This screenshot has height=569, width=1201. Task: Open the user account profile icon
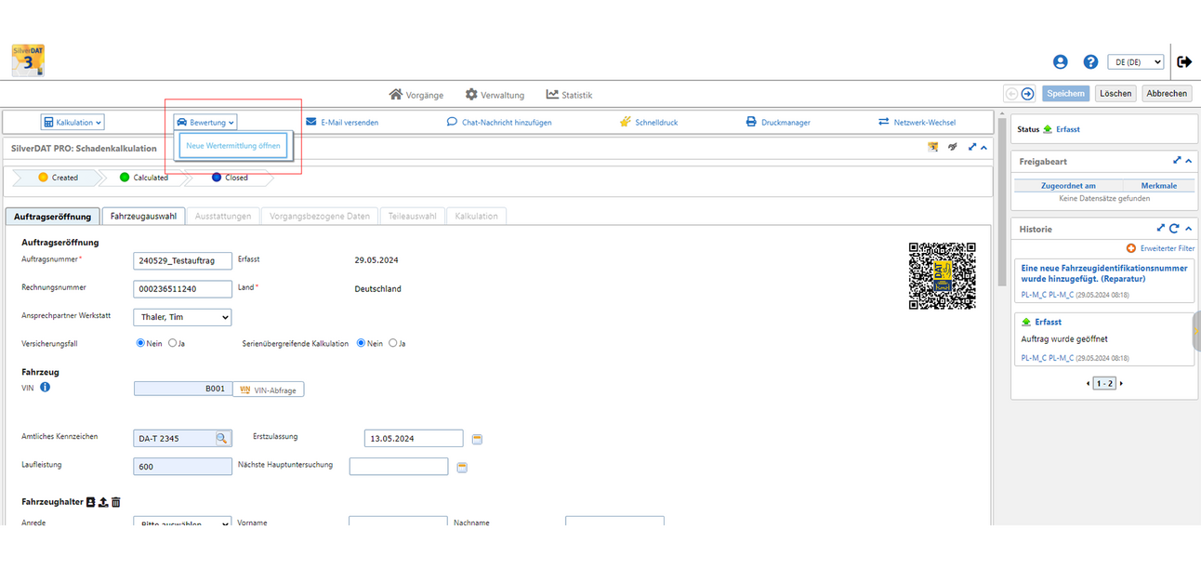click(1061, 62)
